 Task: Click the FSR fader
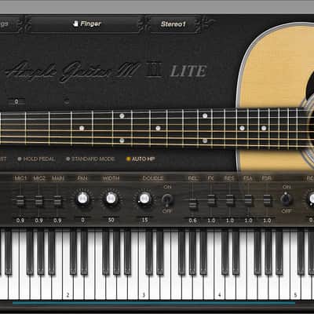(267, 200)
